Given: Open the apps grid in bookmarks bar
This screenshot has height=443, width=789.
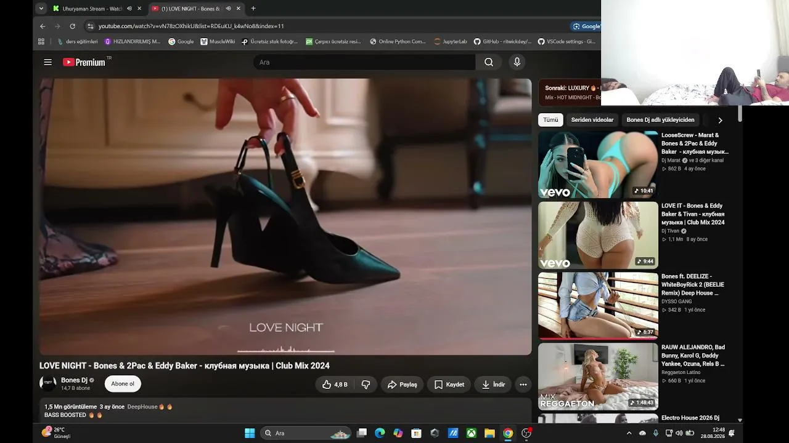Looking at the screenshot, I should click(41, 42).
